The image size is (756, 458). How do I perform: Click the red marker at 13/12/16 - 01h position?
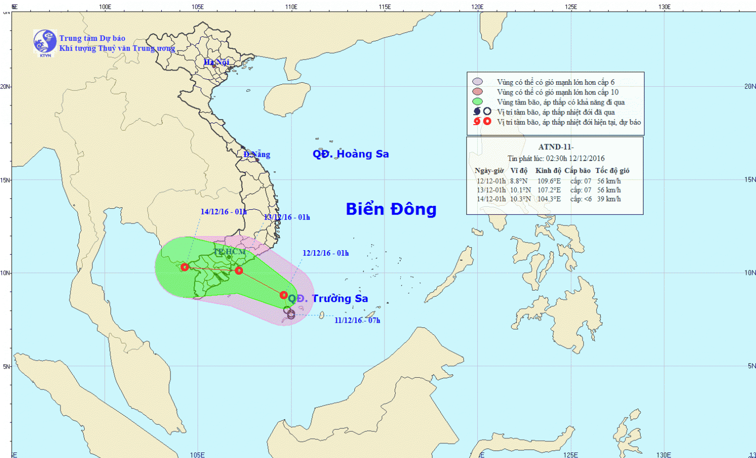click(239, 271)
